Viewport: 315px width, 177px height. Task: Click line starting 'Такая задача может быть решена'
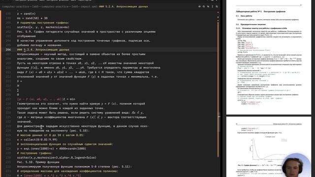point(80,113)
